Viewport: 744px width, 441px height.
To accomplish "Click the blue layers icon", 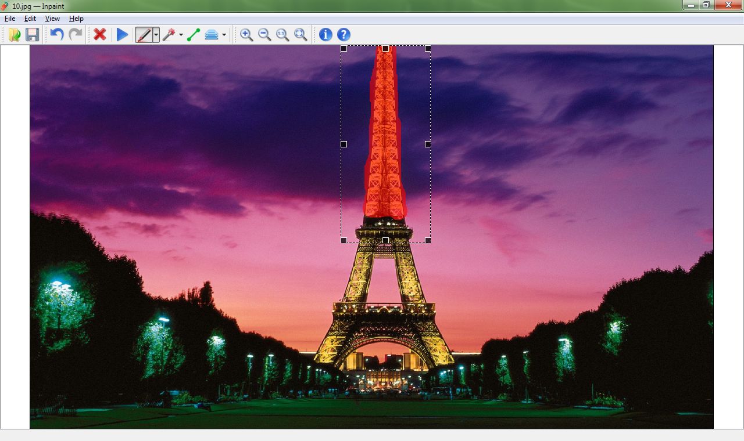I will tap(212, 35).
